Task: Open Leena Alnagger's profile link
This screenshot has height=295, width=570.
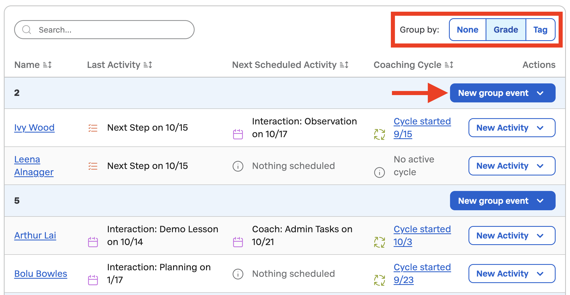Action: coord(34,166)
